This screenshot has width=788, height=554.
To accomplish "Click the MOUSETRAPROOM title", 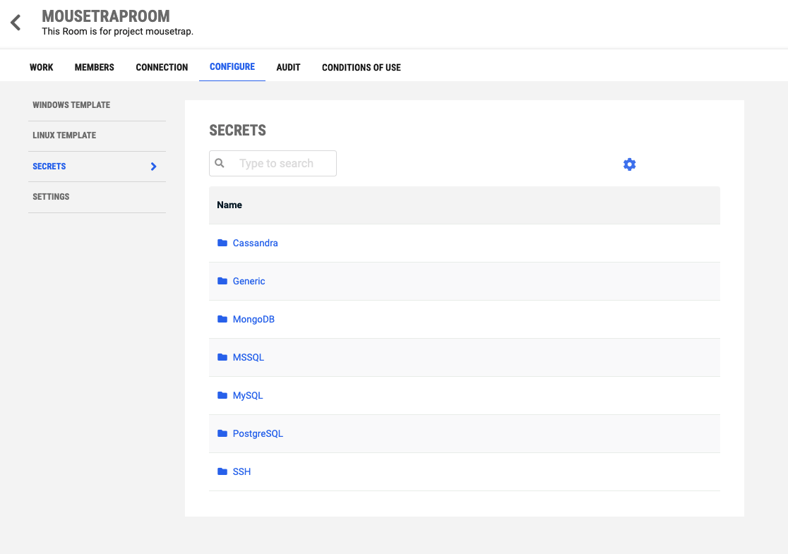I will point(105,16).
